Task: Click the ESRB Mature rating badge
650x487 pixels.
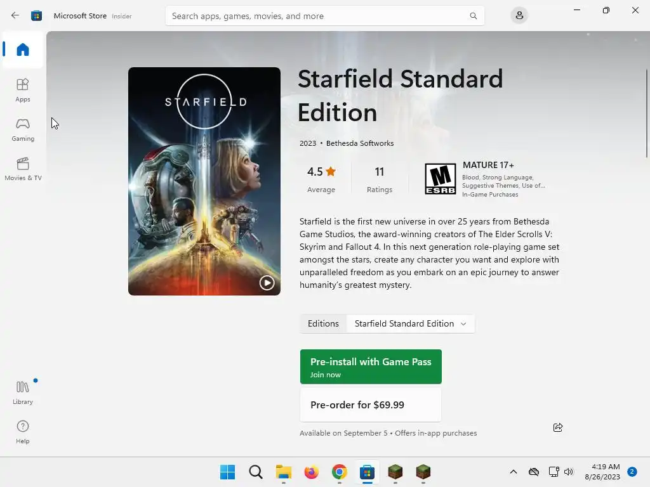Action: [x=441, y=179]
